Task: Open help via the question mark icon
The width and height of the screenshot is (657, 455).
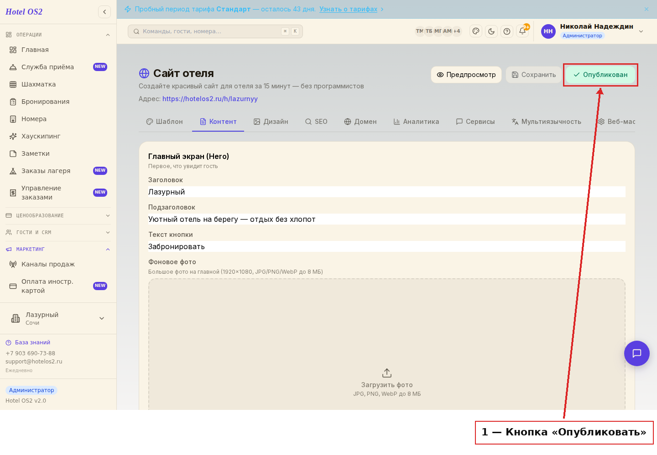Action: 507,31
